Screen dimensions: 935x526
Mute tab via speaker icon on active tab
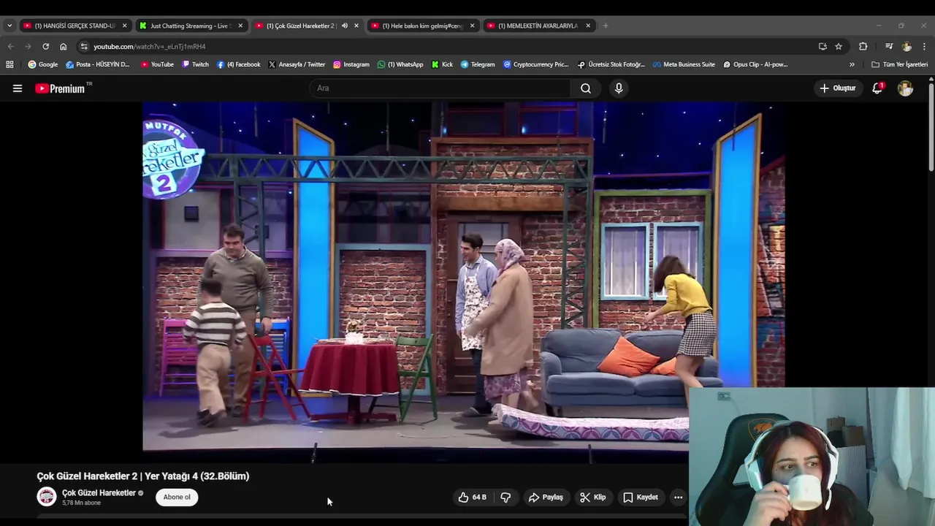(344, 26)
